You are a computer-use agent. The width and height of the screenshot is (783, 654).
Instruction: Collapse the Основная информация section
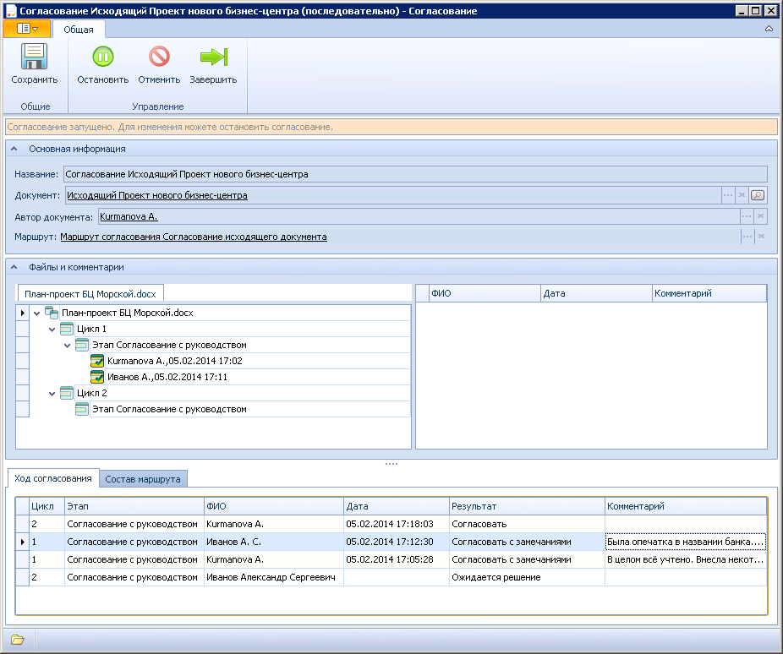tap(14, 149)
